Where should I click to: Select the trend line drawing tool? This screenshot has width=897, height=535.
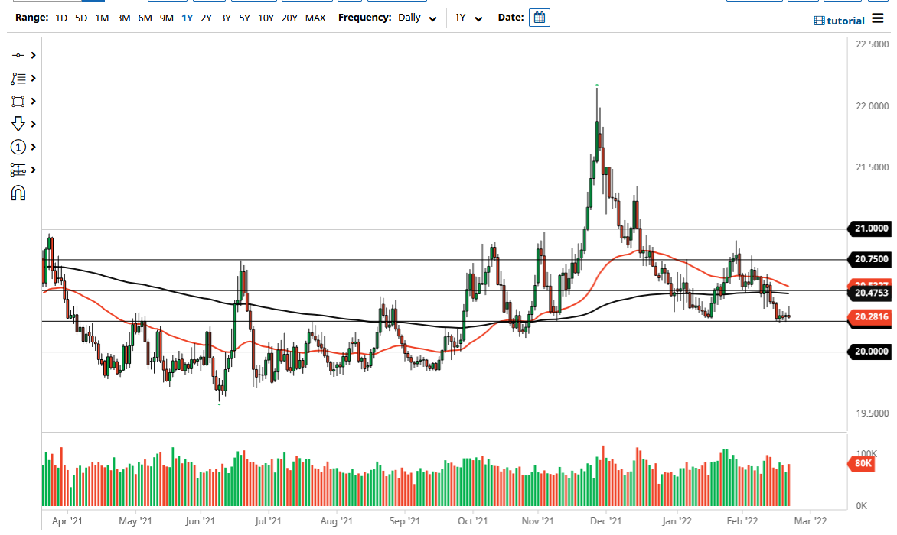pyautogui.click(x=19, y=55)
